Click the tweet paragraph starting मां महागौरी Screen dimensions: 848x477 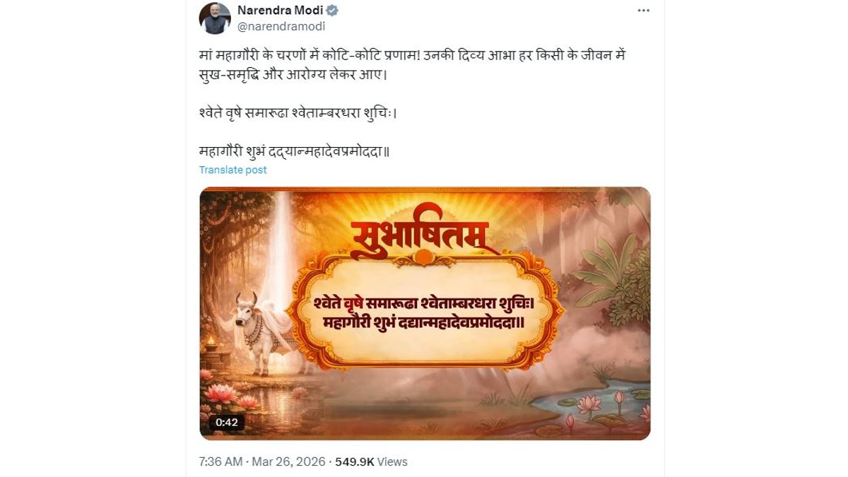[412, 64]
